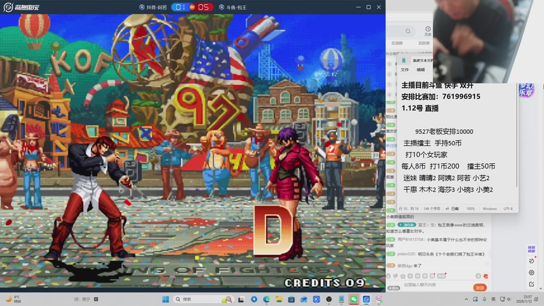The image size is (544, 306).
Task: Click player name 抖音-阿若 in title bar
Action: click(153, 7)
